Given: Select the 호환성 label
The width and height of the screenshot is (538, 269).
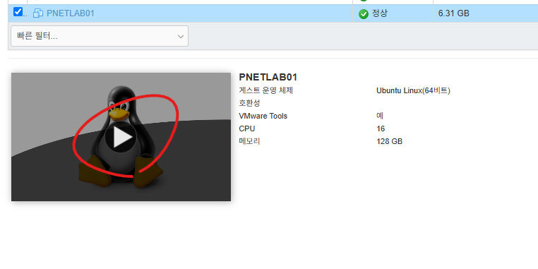Looking at the screenshot, I should coord(249,103).
